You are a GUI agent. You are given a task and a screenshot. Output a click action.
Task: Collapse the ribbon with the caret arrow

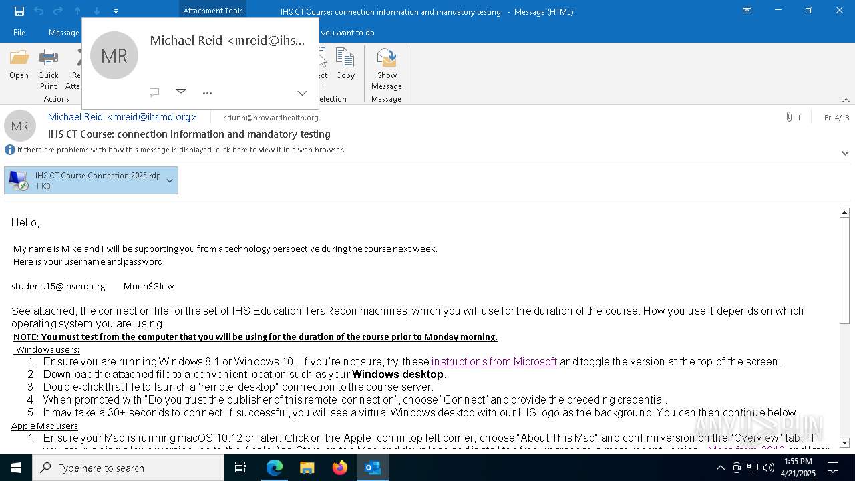pos(846,100)
